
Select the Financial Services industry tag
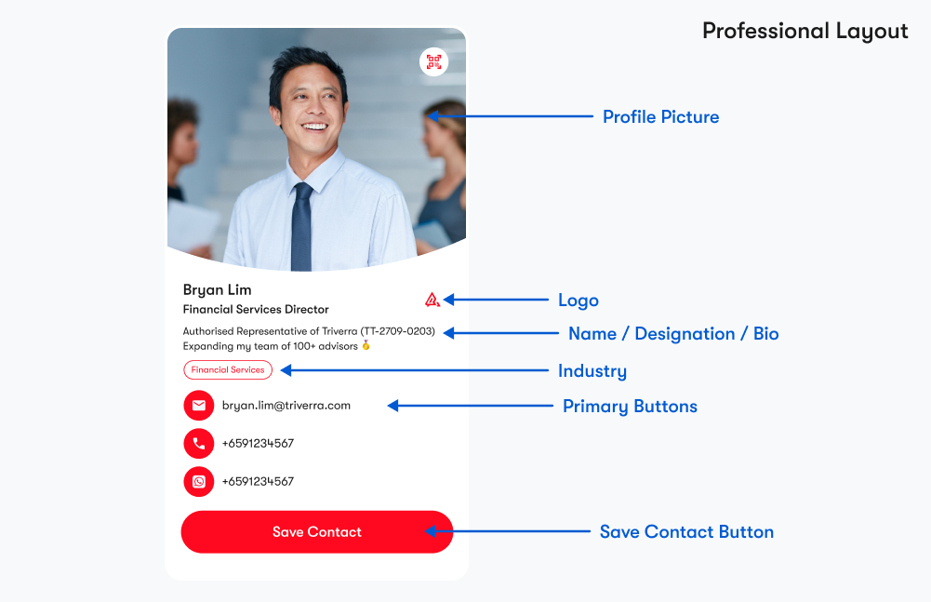(228, 370)
